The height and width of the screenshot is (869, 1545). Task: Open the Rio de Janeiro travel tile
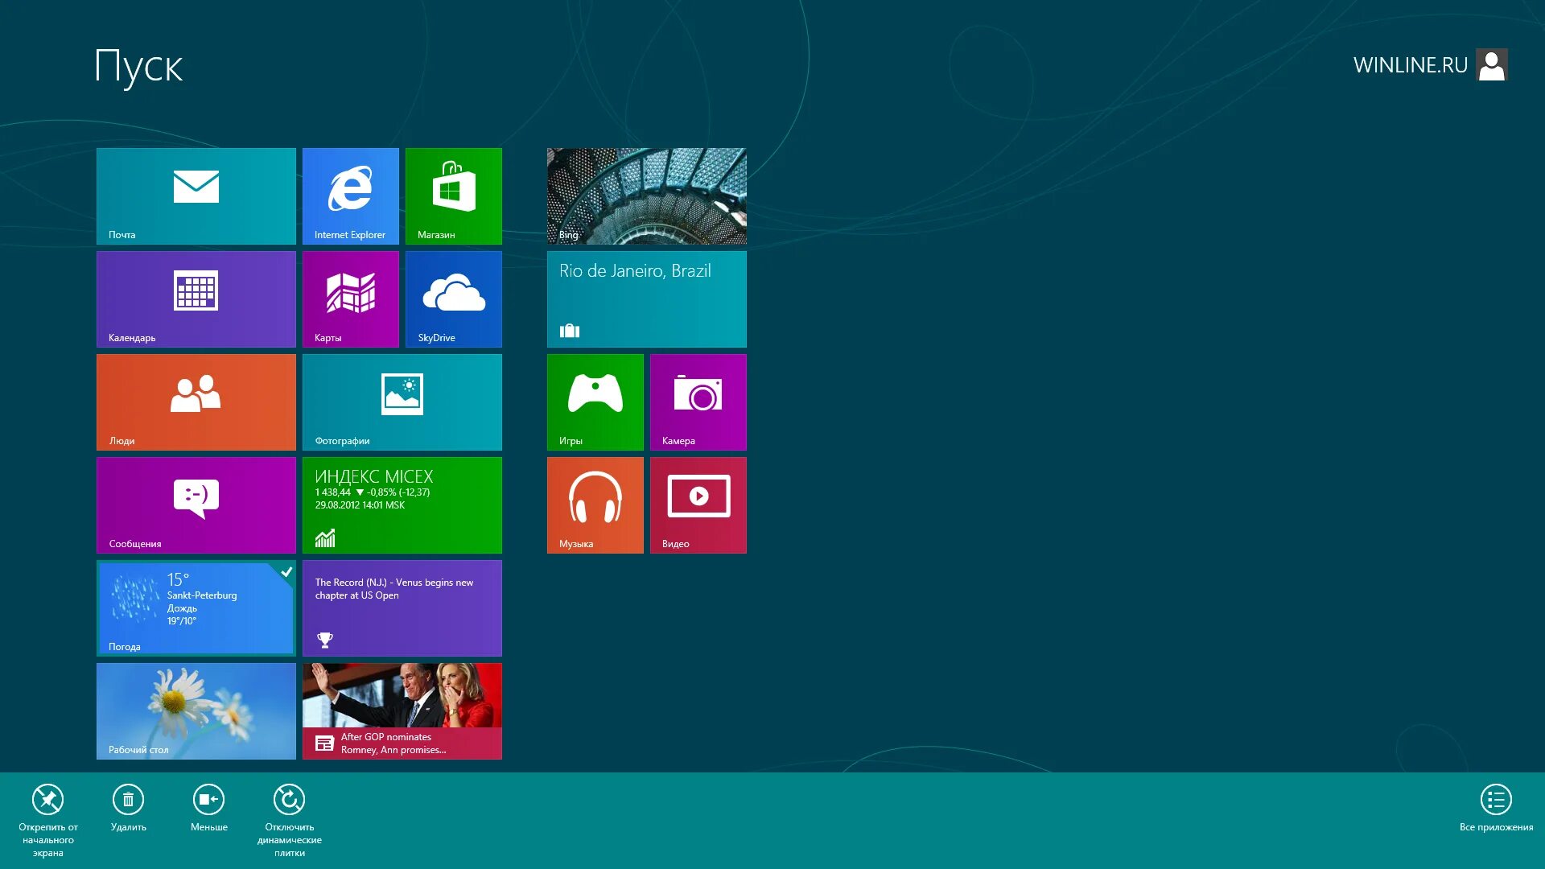click(x=646, y=299)
